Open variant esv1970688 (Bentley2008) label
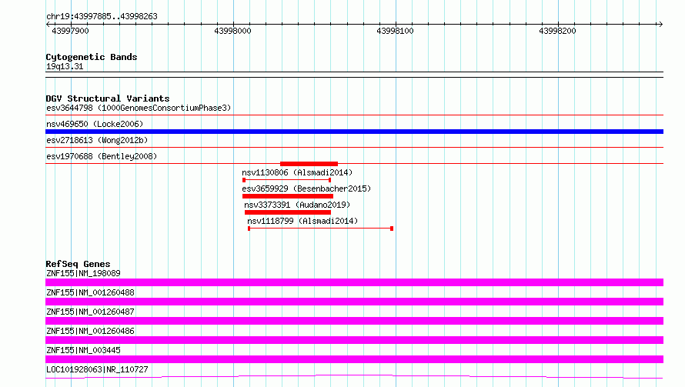 (x=102, y=156)
